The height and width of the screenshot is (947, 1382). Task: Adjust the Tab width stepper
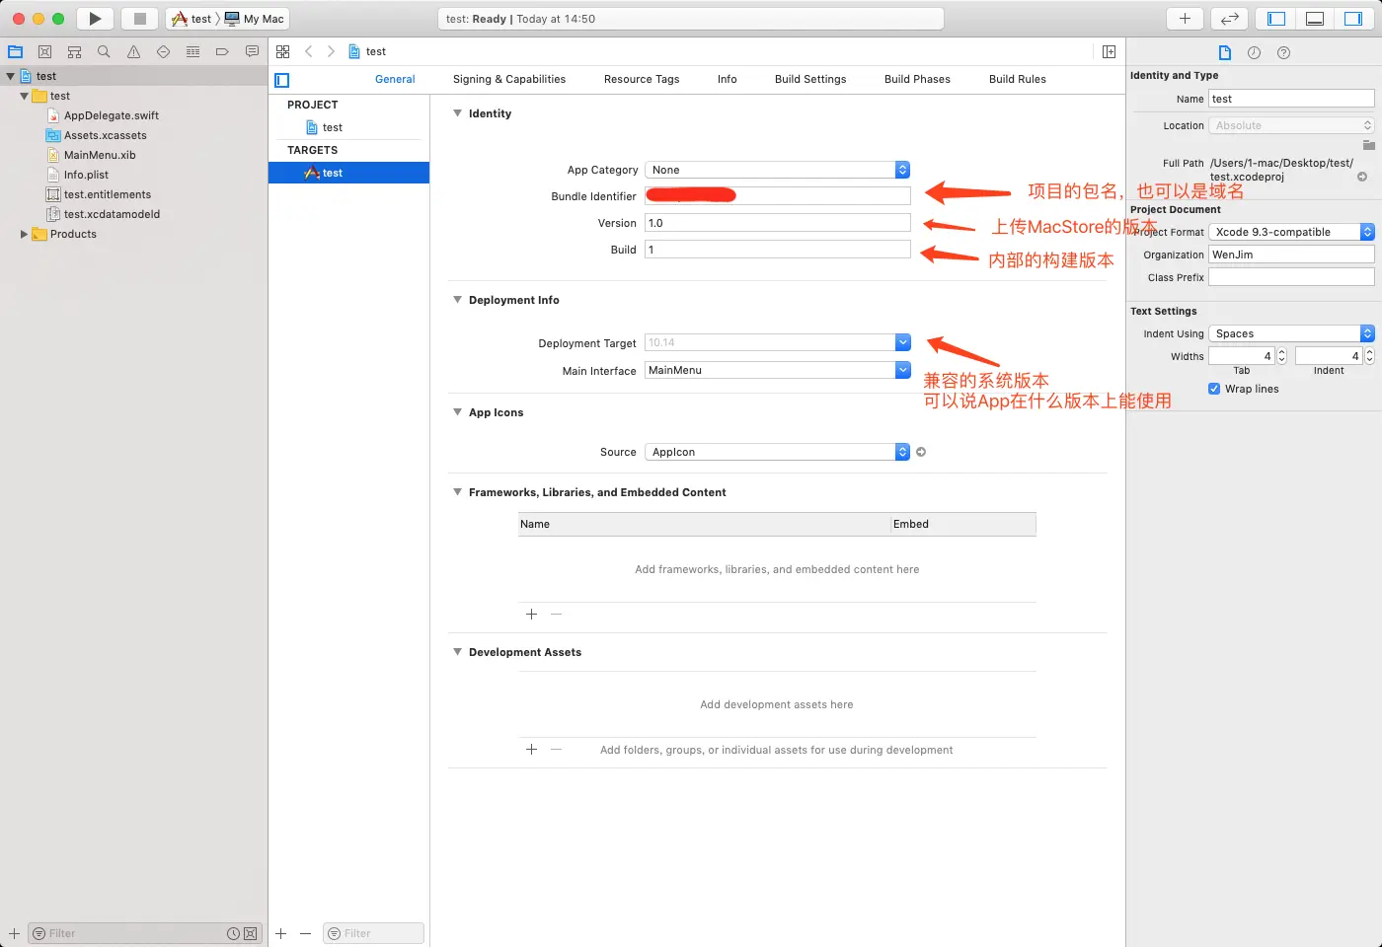pyautogui.click(x=1282, y=356)
